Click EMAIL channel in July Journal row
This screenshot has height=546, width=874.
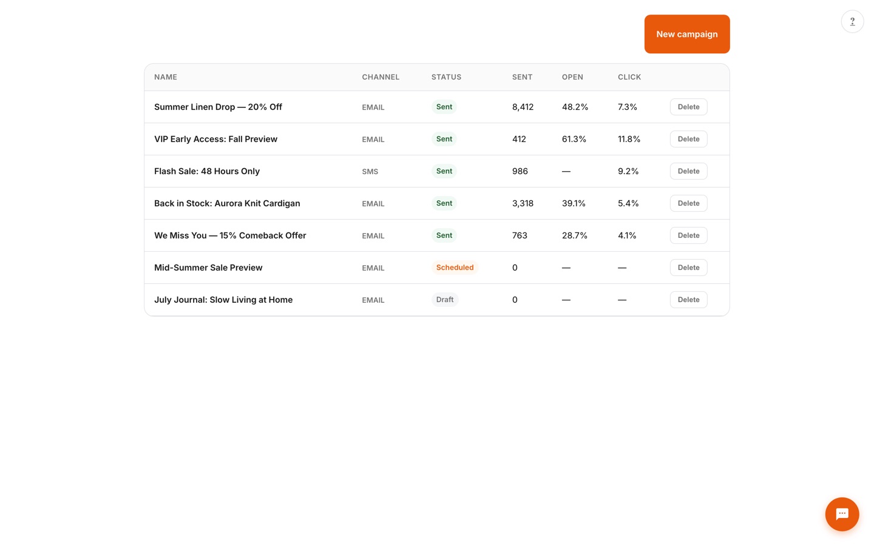(x=373, y=300)
